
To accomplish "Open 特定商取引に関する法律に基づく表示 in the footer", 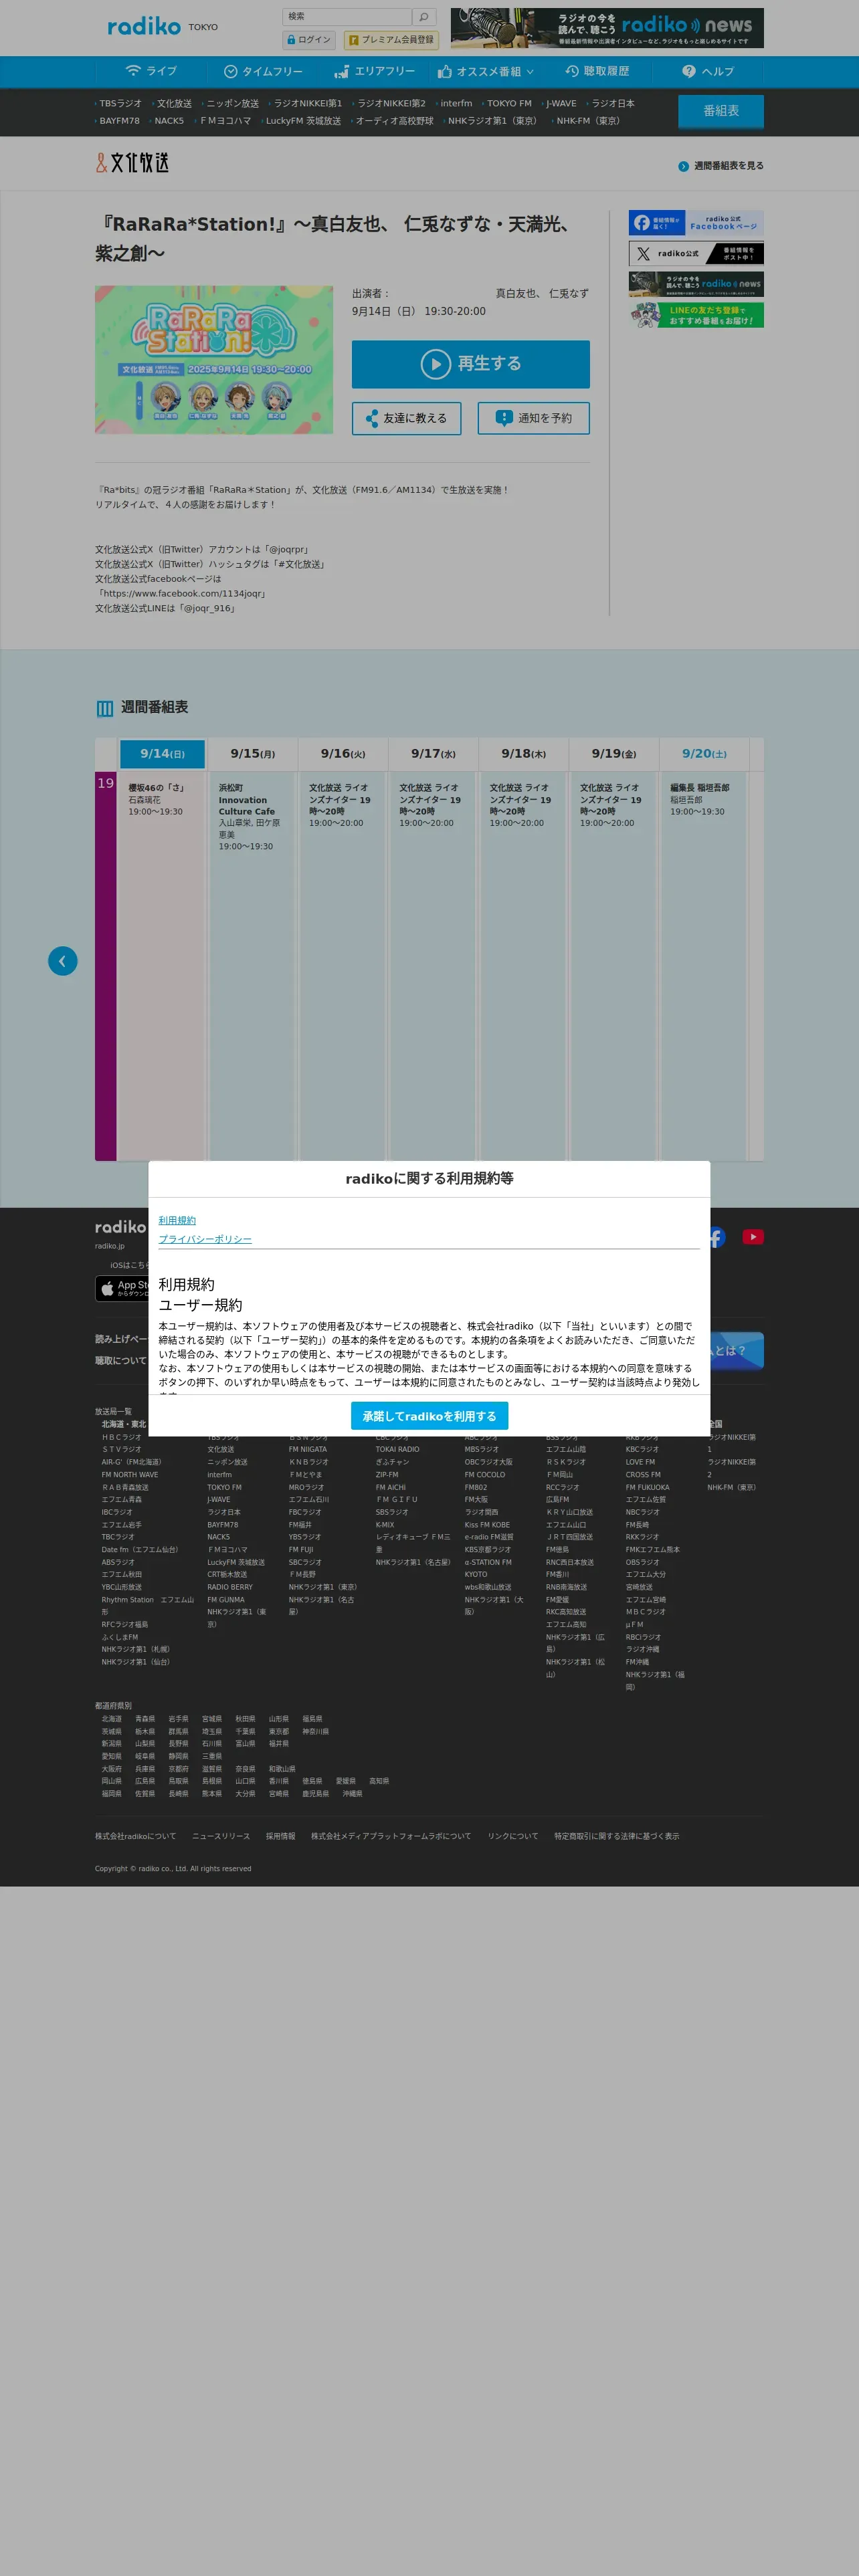I will tap(617, 1836).
